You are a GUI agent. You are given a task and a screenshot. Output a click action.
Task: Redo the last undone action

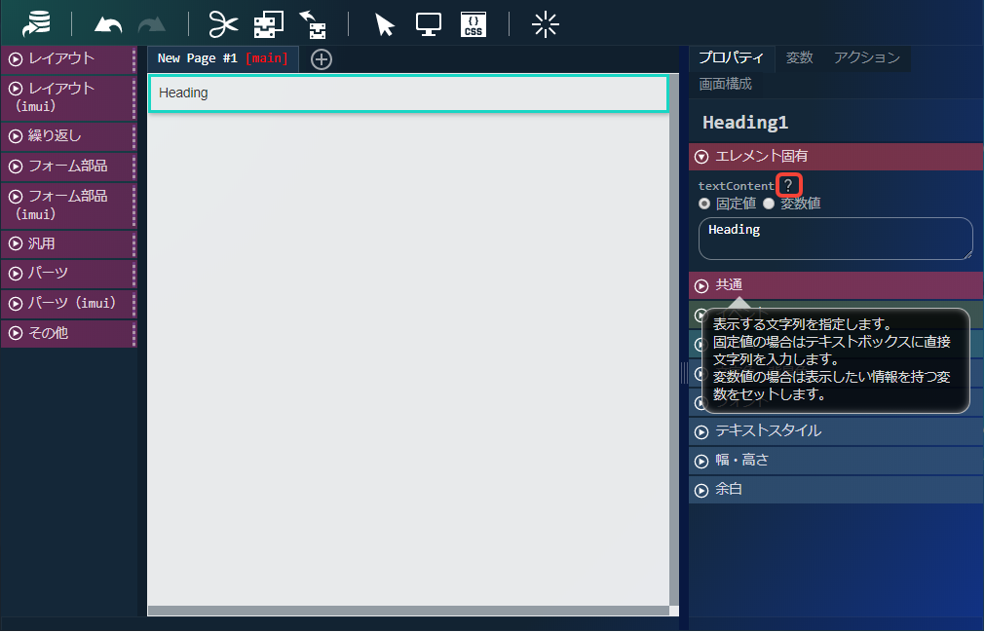[x=152, y=25]
